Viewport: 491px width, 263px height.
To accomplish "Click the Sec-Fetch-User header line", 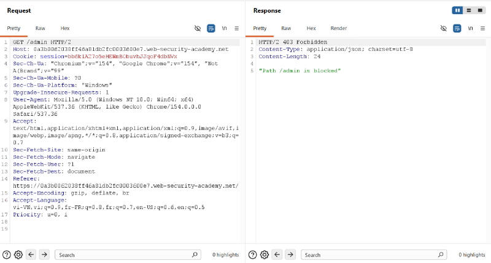I will 44,164.
